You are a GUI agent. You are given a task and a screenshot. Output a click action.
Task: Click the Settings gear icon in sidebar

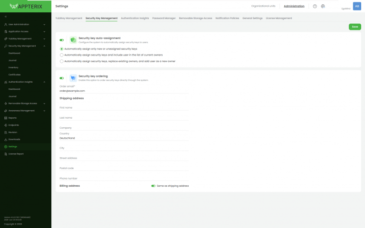(6, 147)
